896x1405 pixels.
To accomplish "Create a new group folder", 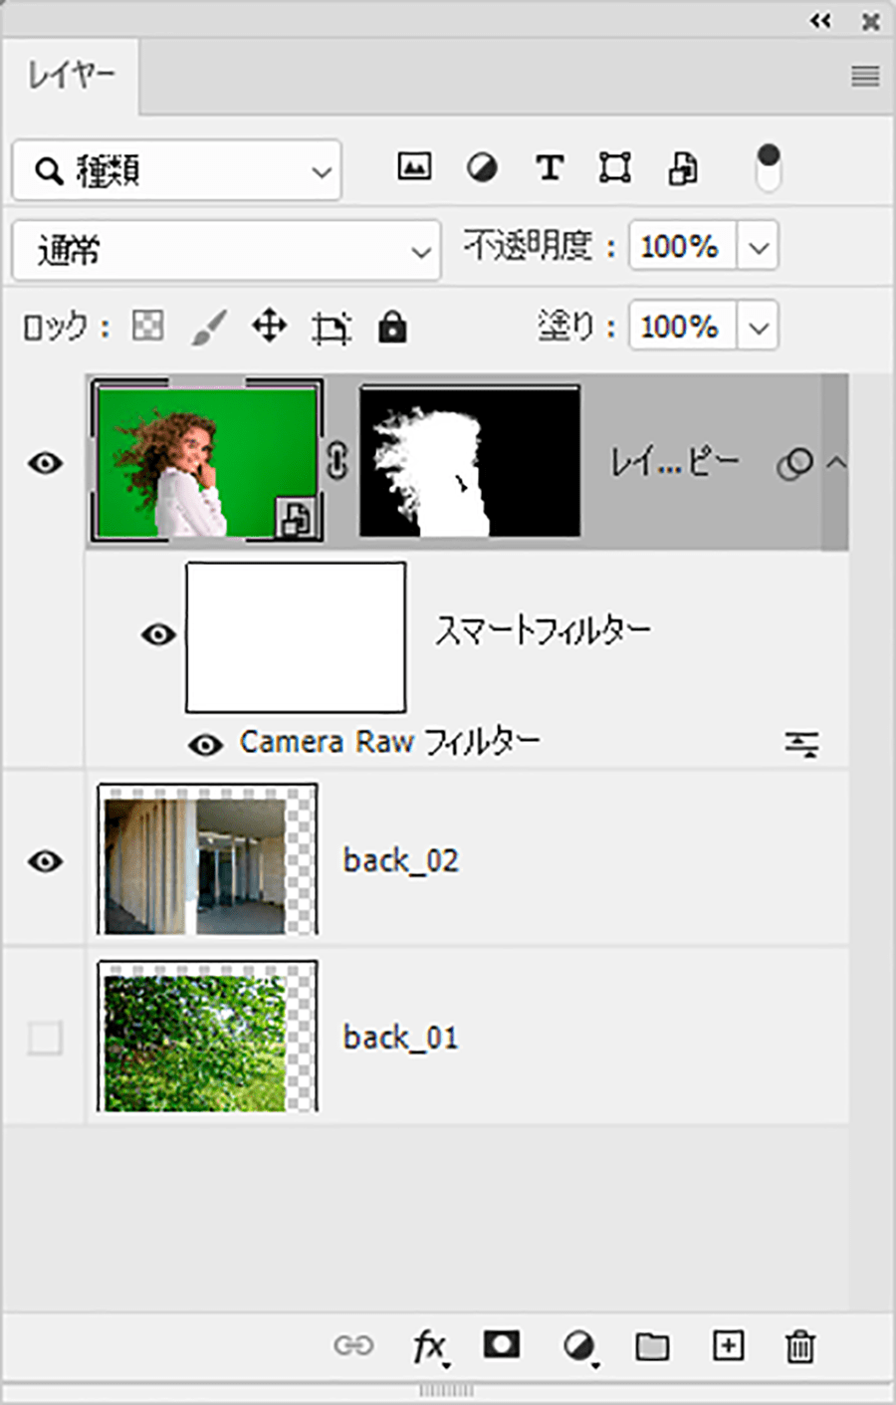I will (652, 1346).
